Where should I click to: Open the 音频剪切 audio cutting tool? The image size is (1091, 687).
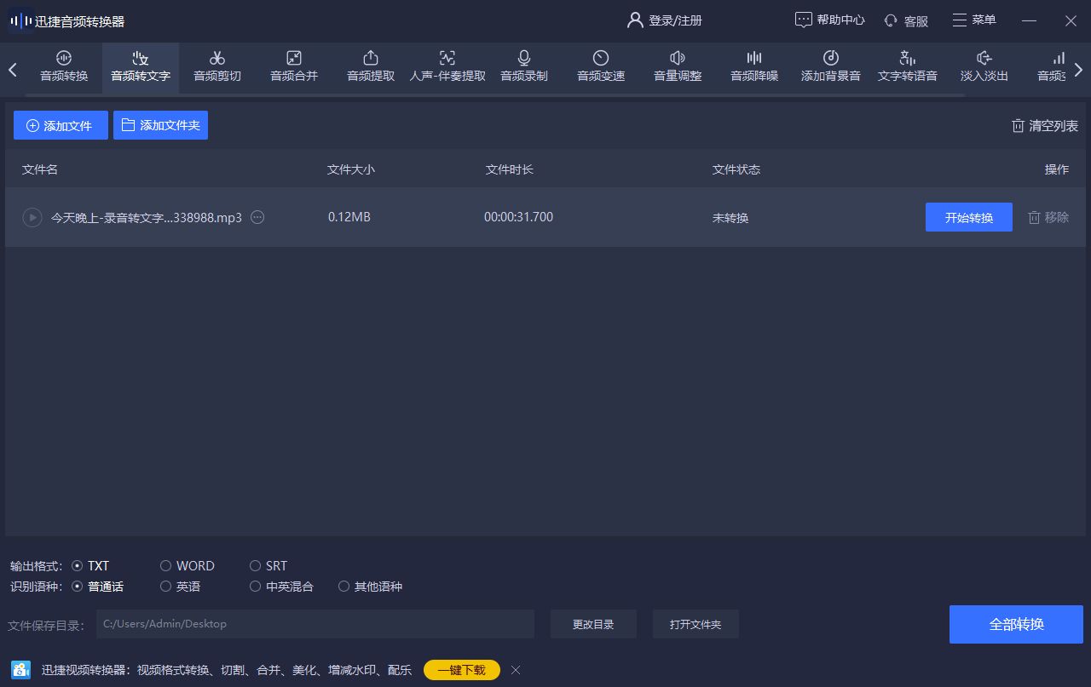pyautogui.click(x=217, y=66)
